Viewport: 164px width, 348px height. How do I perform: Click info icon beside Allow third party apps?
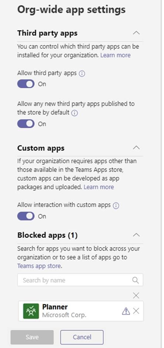point(82,74)
